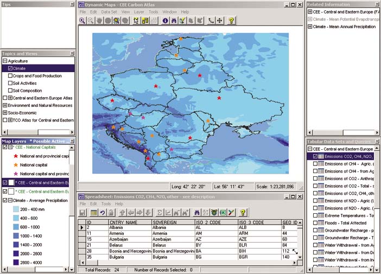Image resolution: width=381 pixels, height=274 pixels.
Task: Click the Sum sigma icon in spreadsheet toolbar
Action: pos(160,213)
